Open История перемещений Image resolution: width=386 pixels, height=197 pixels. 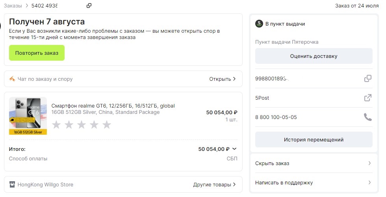pos(314,139)
